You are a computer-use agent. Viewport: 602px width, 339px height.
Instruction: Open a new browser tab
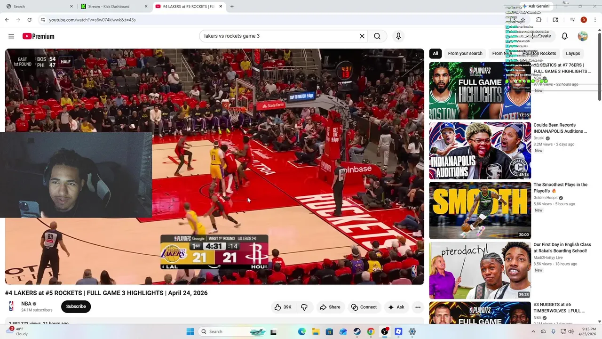[232, 7]
